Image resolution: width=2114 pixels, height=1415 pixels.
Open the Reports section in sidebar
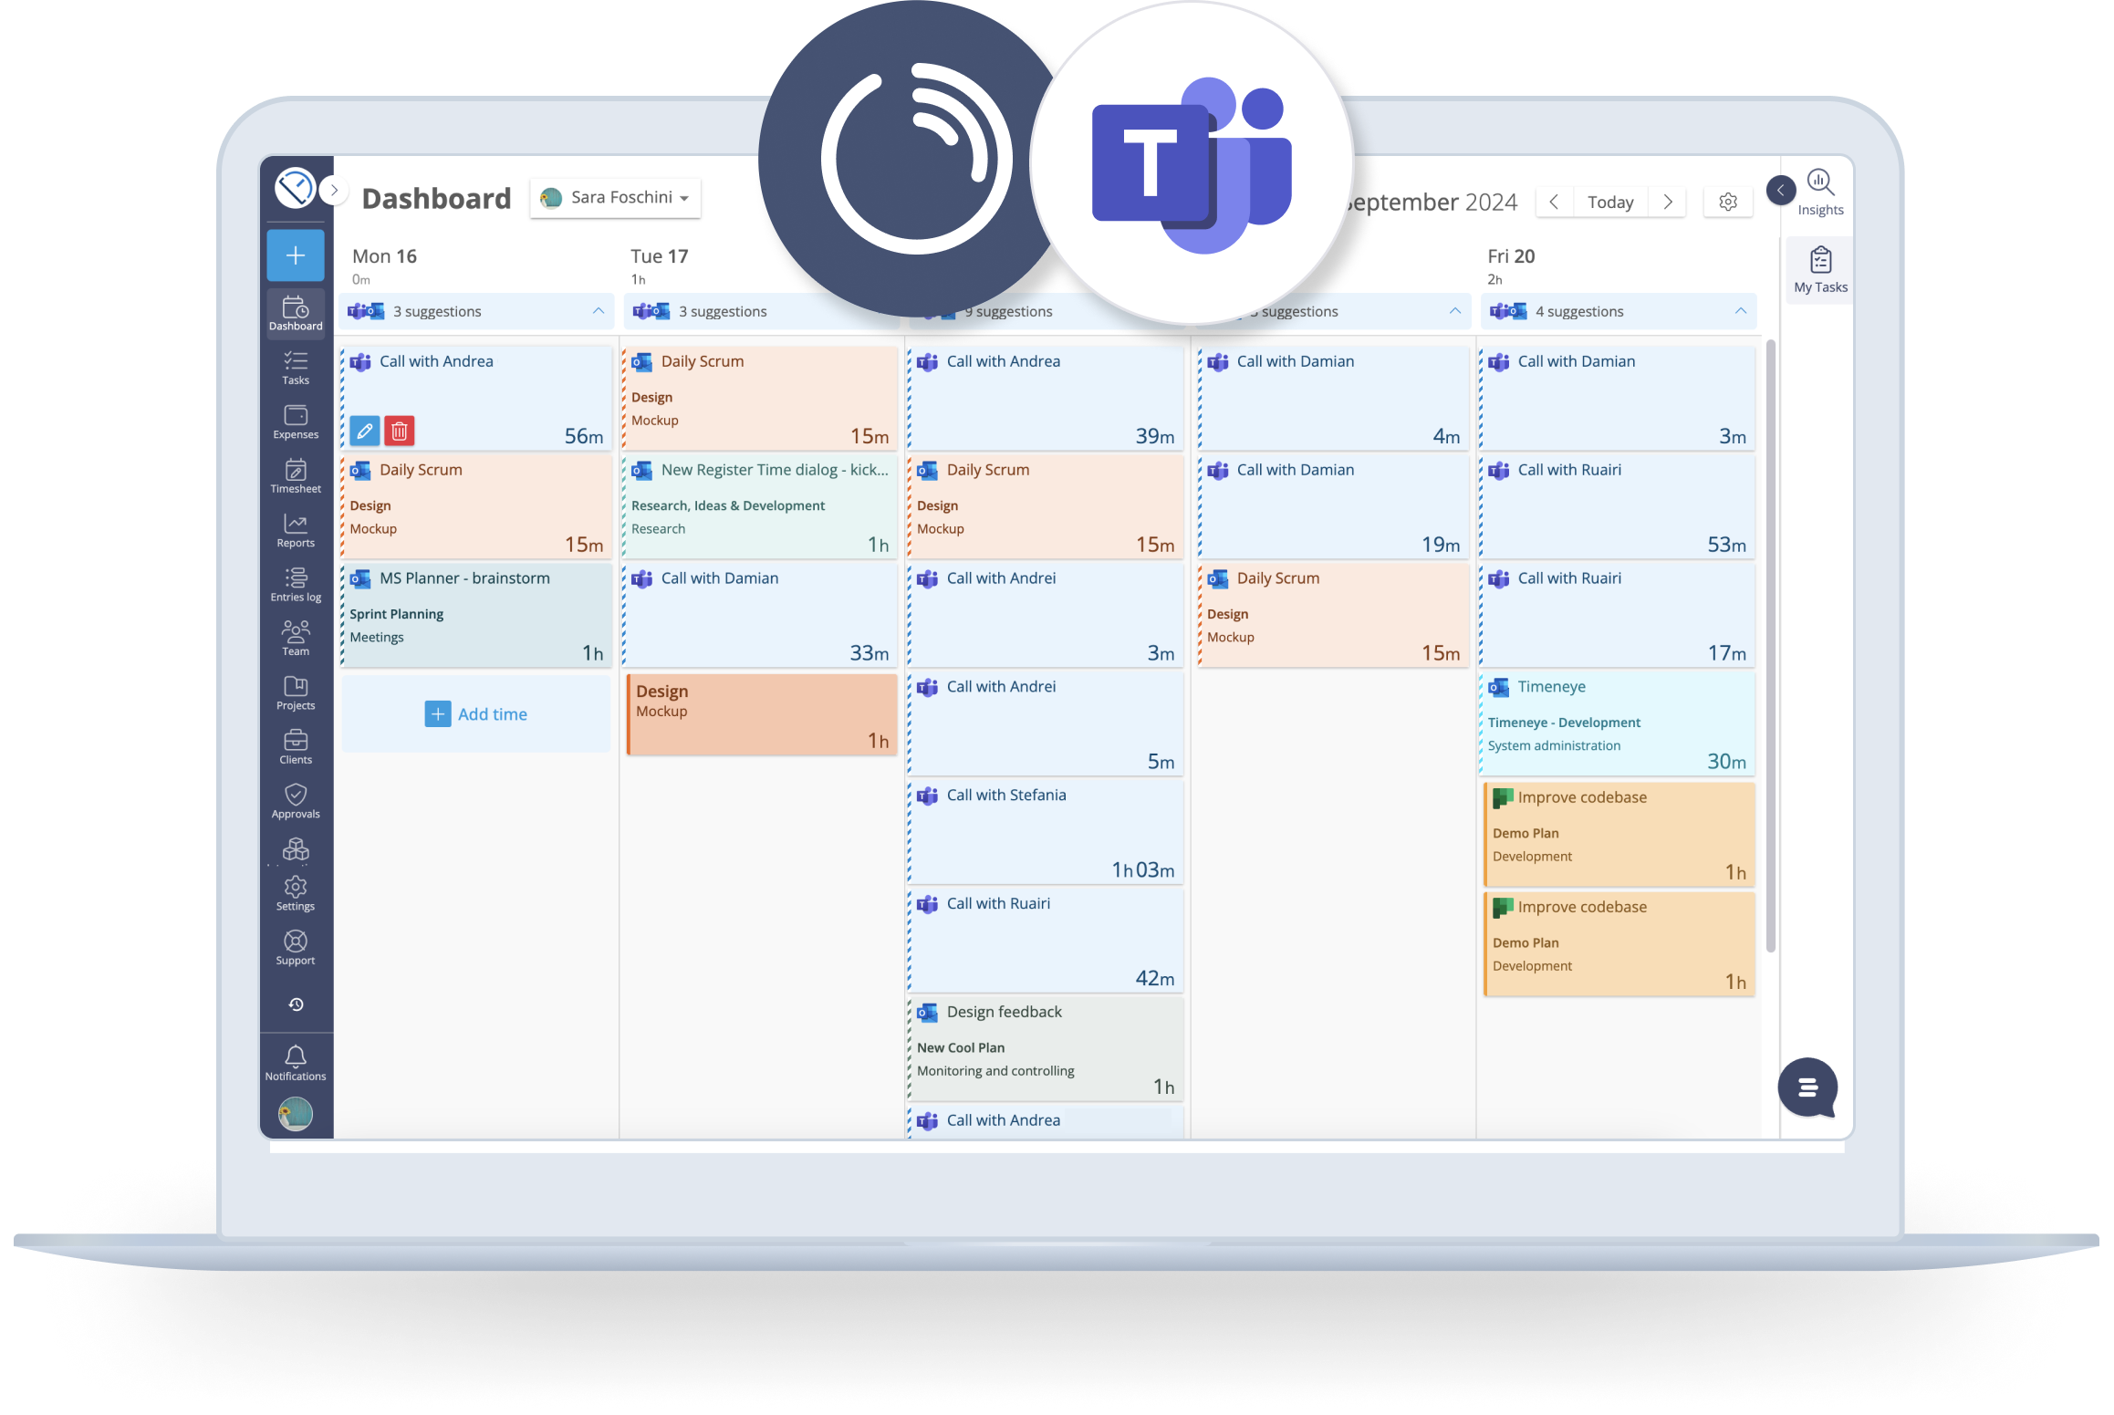click(295, 531)
